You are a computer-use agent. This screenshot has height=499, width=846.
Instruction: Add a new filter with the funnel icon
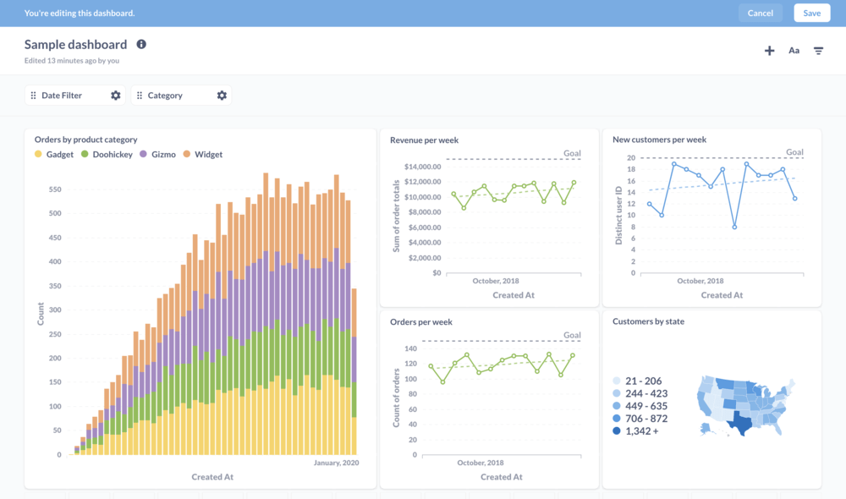[x=818, y=50]
